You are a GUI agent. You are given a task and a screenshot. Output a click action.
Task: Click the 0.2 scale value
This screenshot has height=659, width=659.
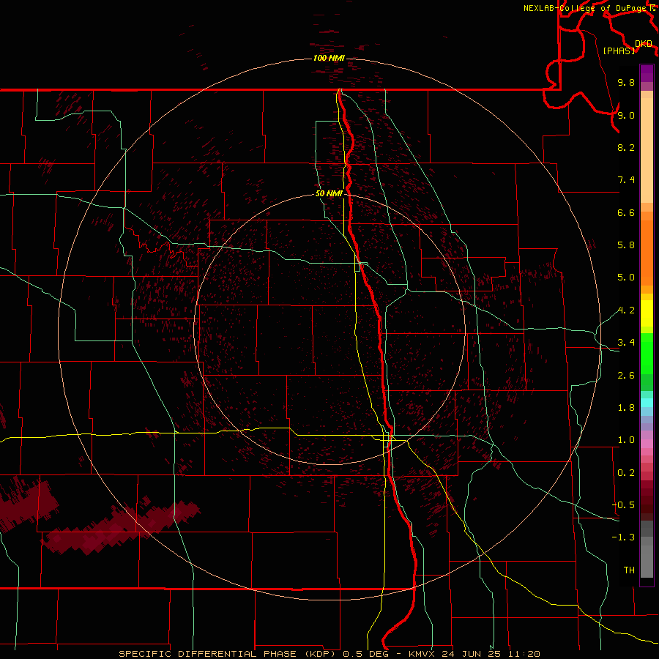(626, 473)
